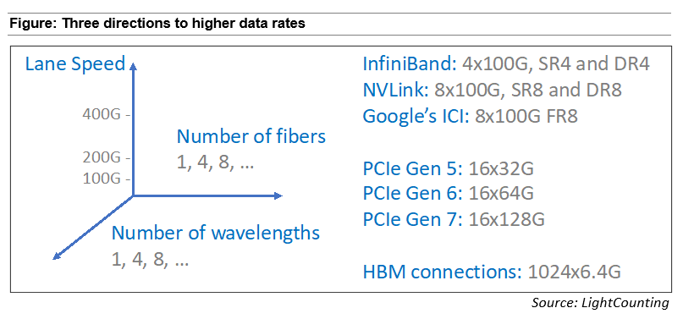Click the Google's ICI entry

[470, 117]
